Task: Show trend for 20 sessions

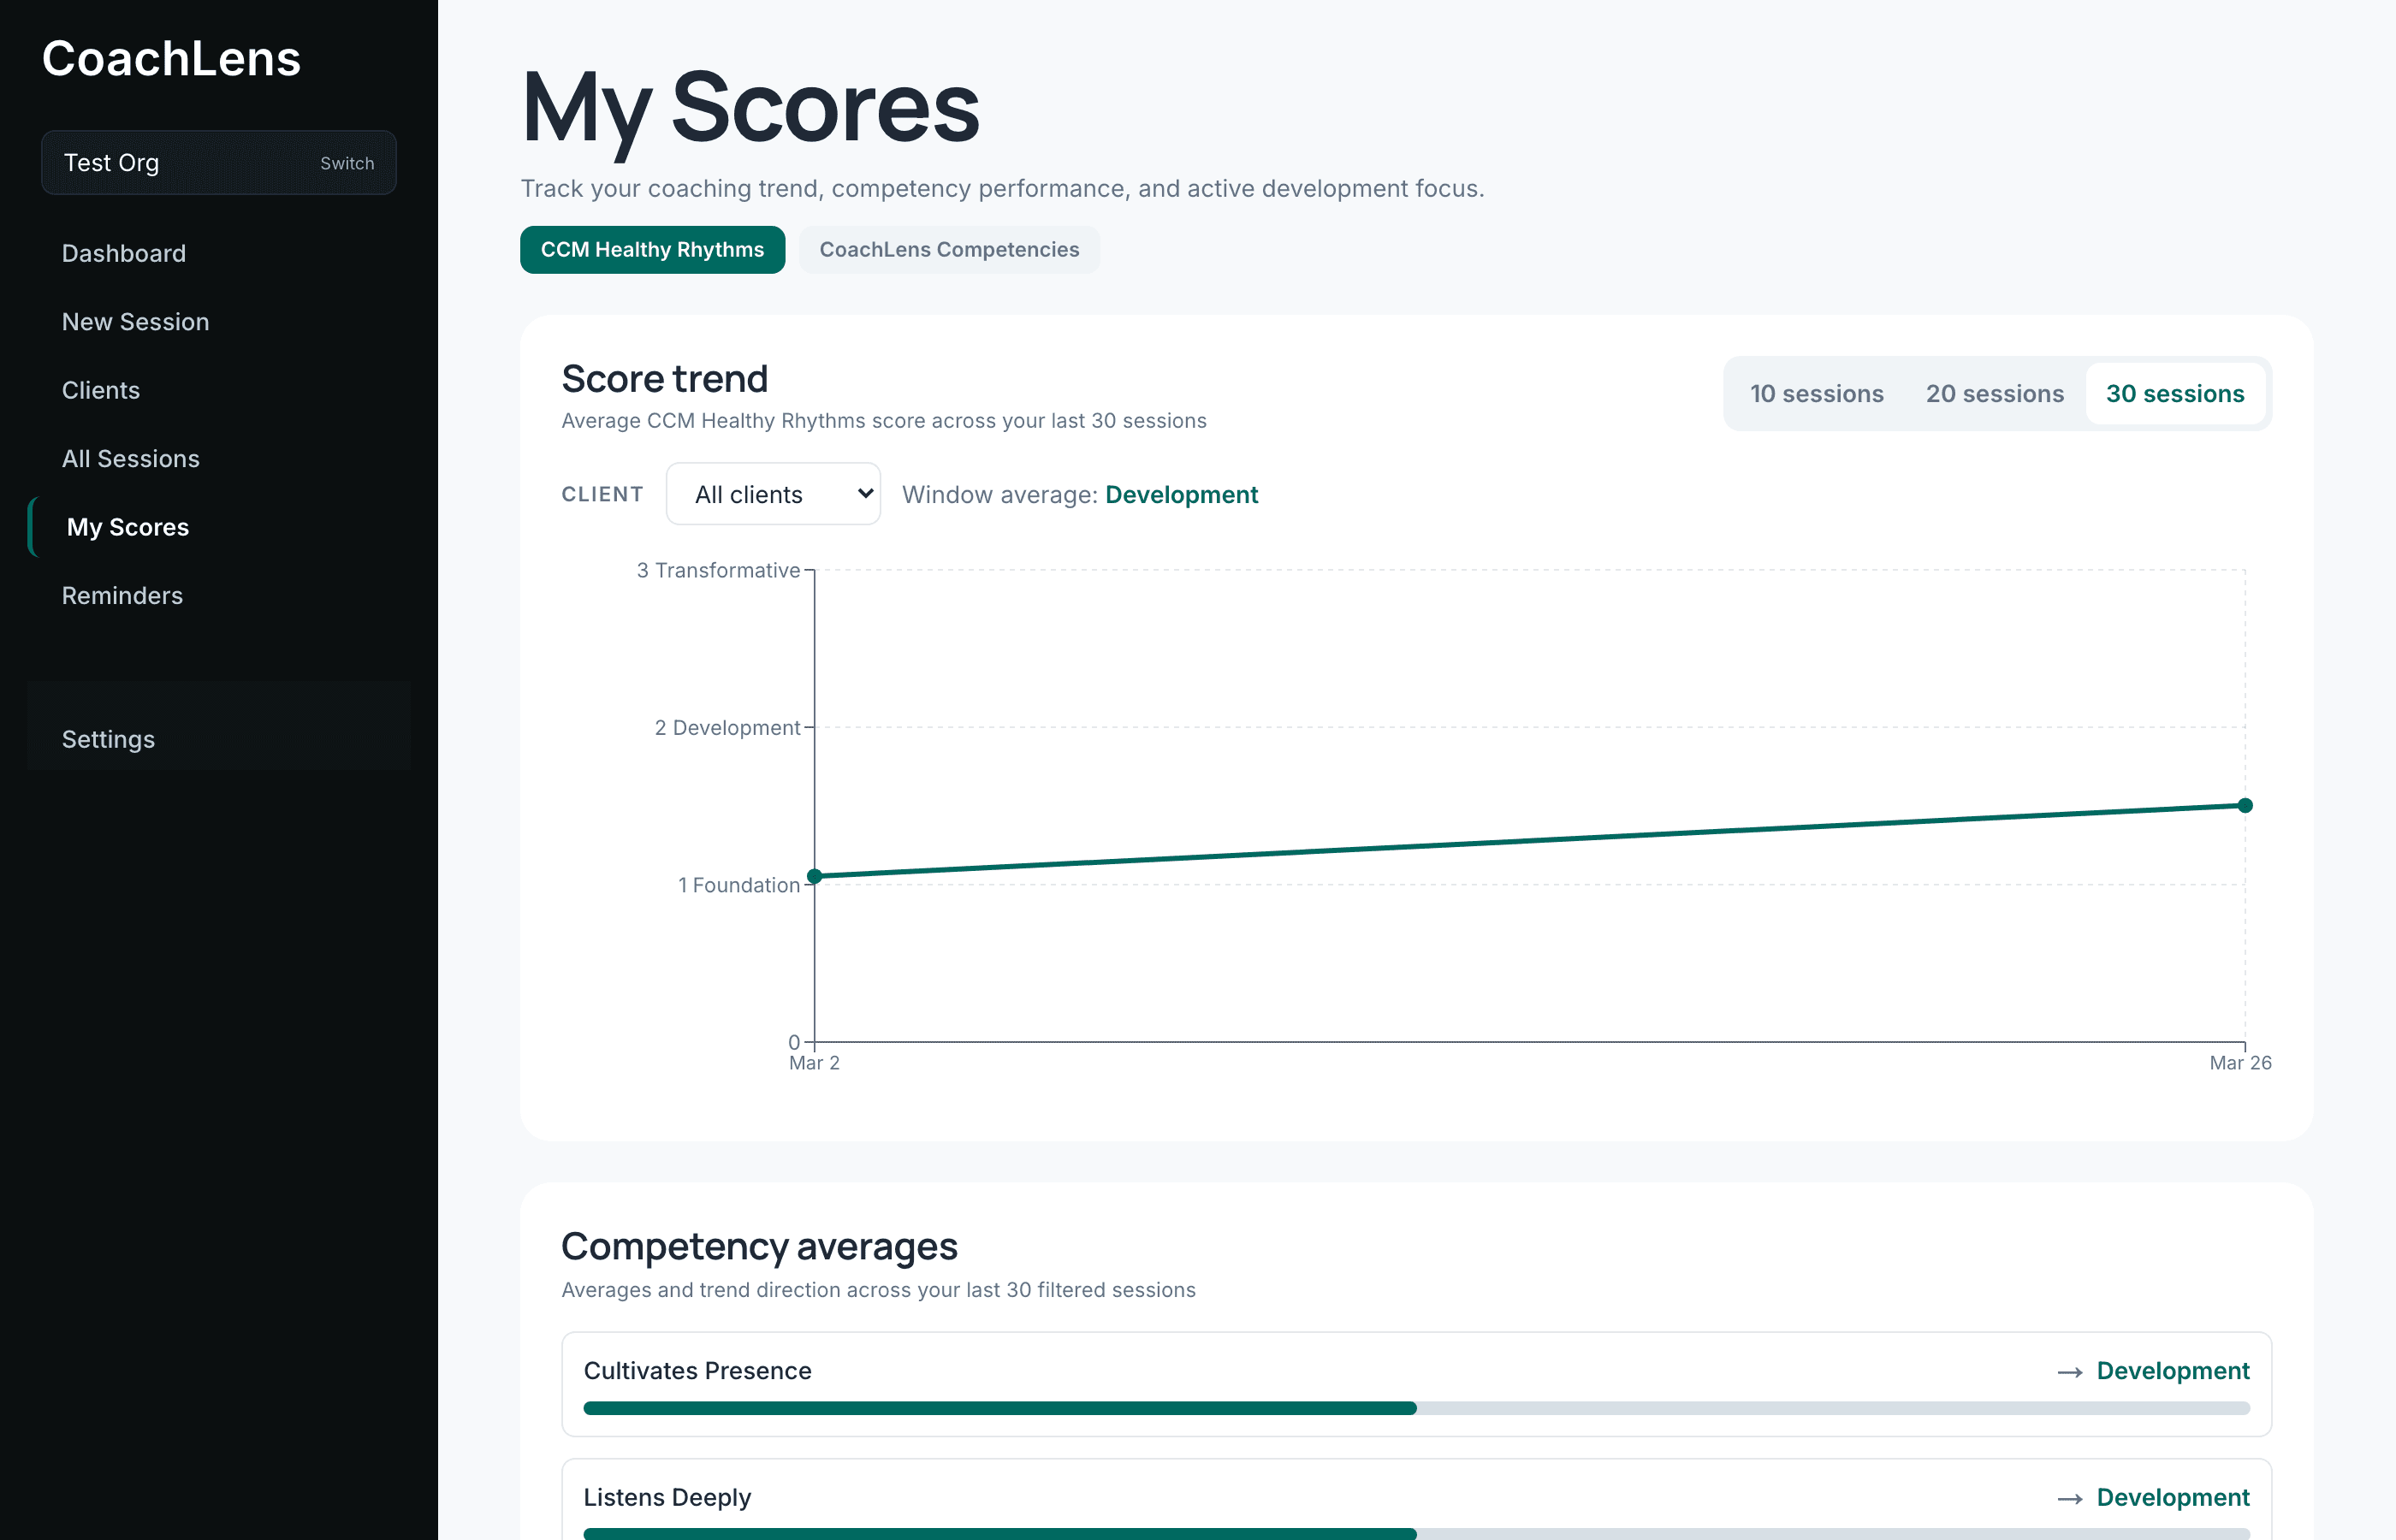Action: [1994, 394]
